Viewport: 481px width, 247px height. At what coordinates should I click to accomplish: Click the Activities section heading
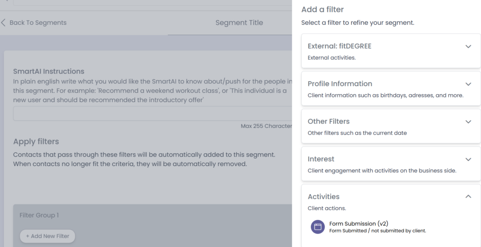pos(323,196)
